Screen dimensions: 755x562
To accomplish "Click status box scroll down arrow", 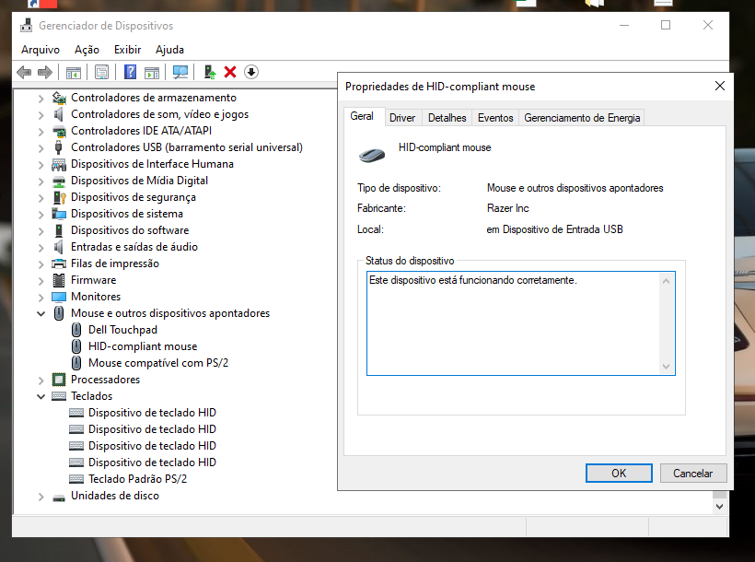I will pyautogui.click(x=666, y=367).
